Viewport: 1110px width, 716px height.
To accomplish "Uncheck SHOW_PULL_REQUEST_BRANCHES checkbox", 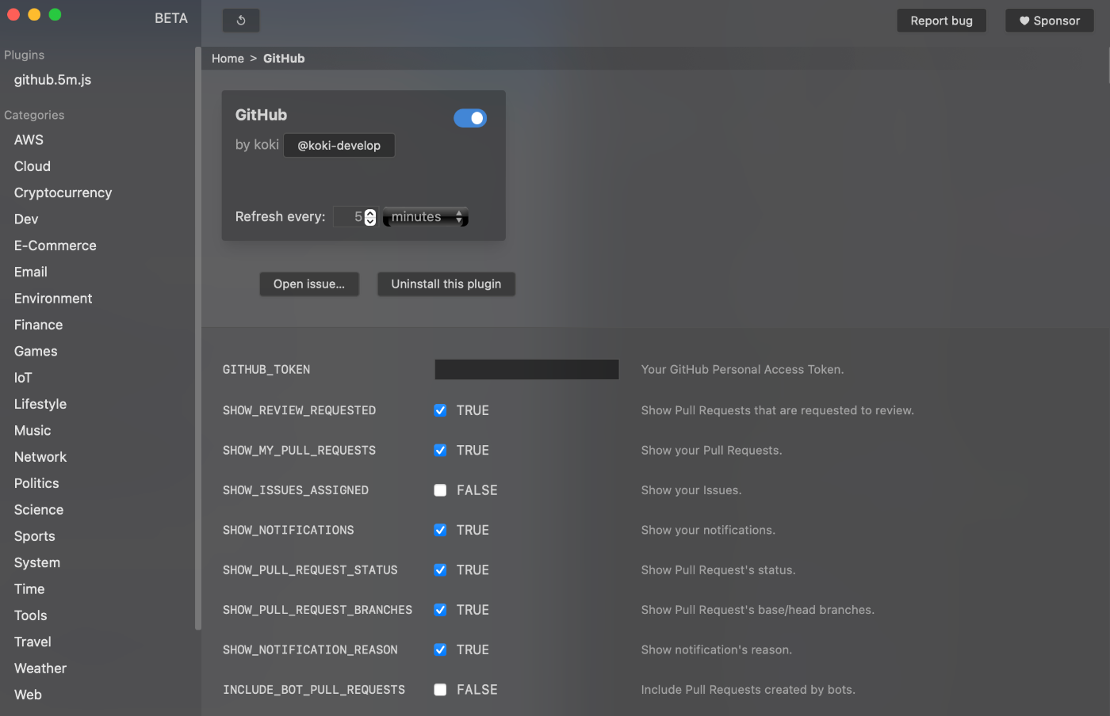I will tap(440, 610).
